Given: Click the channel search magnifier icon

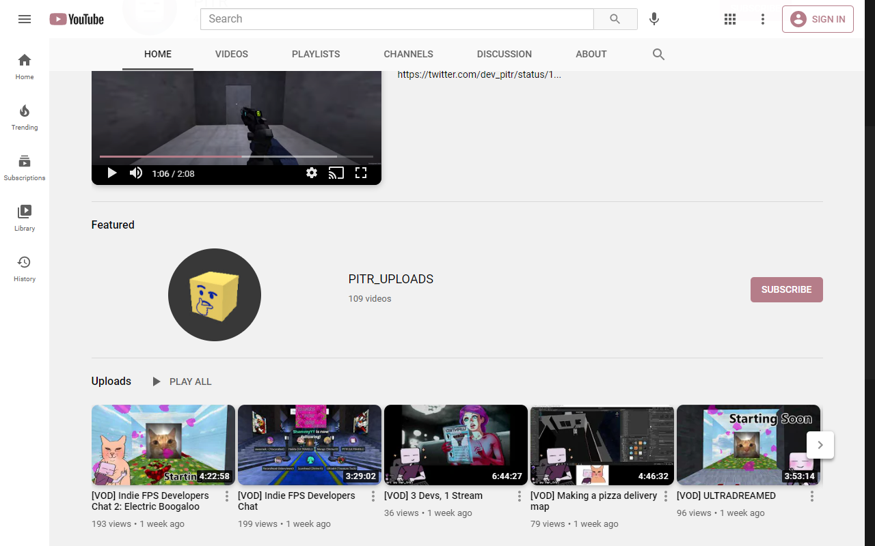Looking at the screenshot, I should pyautogui.click(x=658, y=54).
